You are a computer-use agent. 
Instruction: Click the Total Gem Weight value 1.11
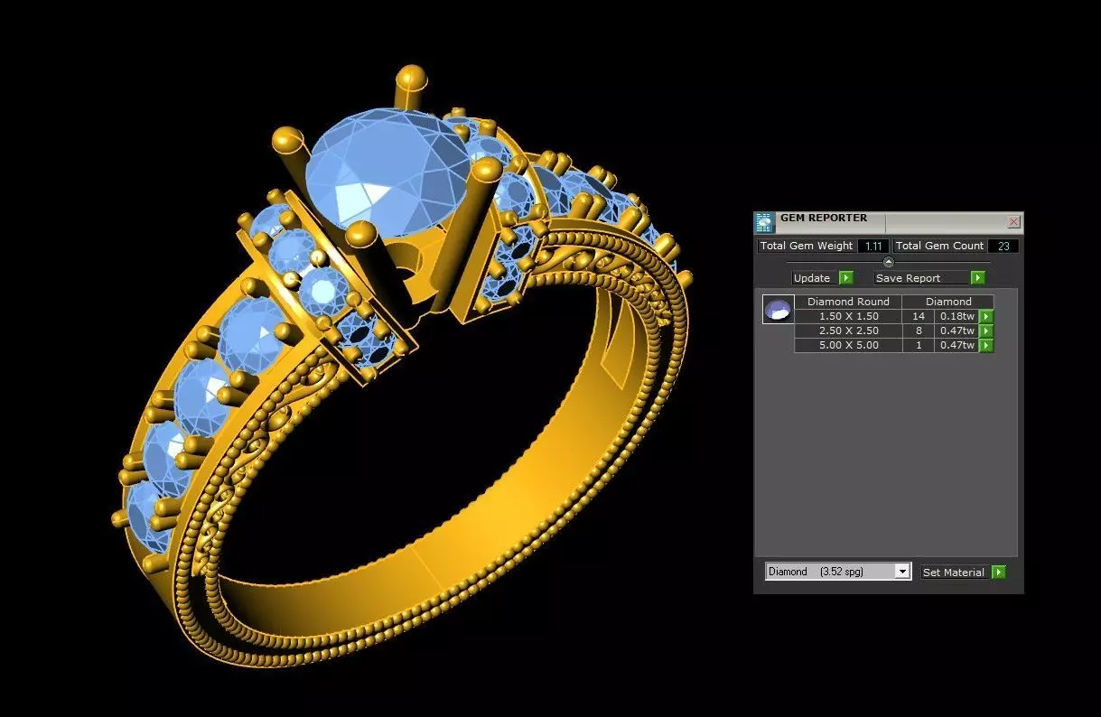872,246
